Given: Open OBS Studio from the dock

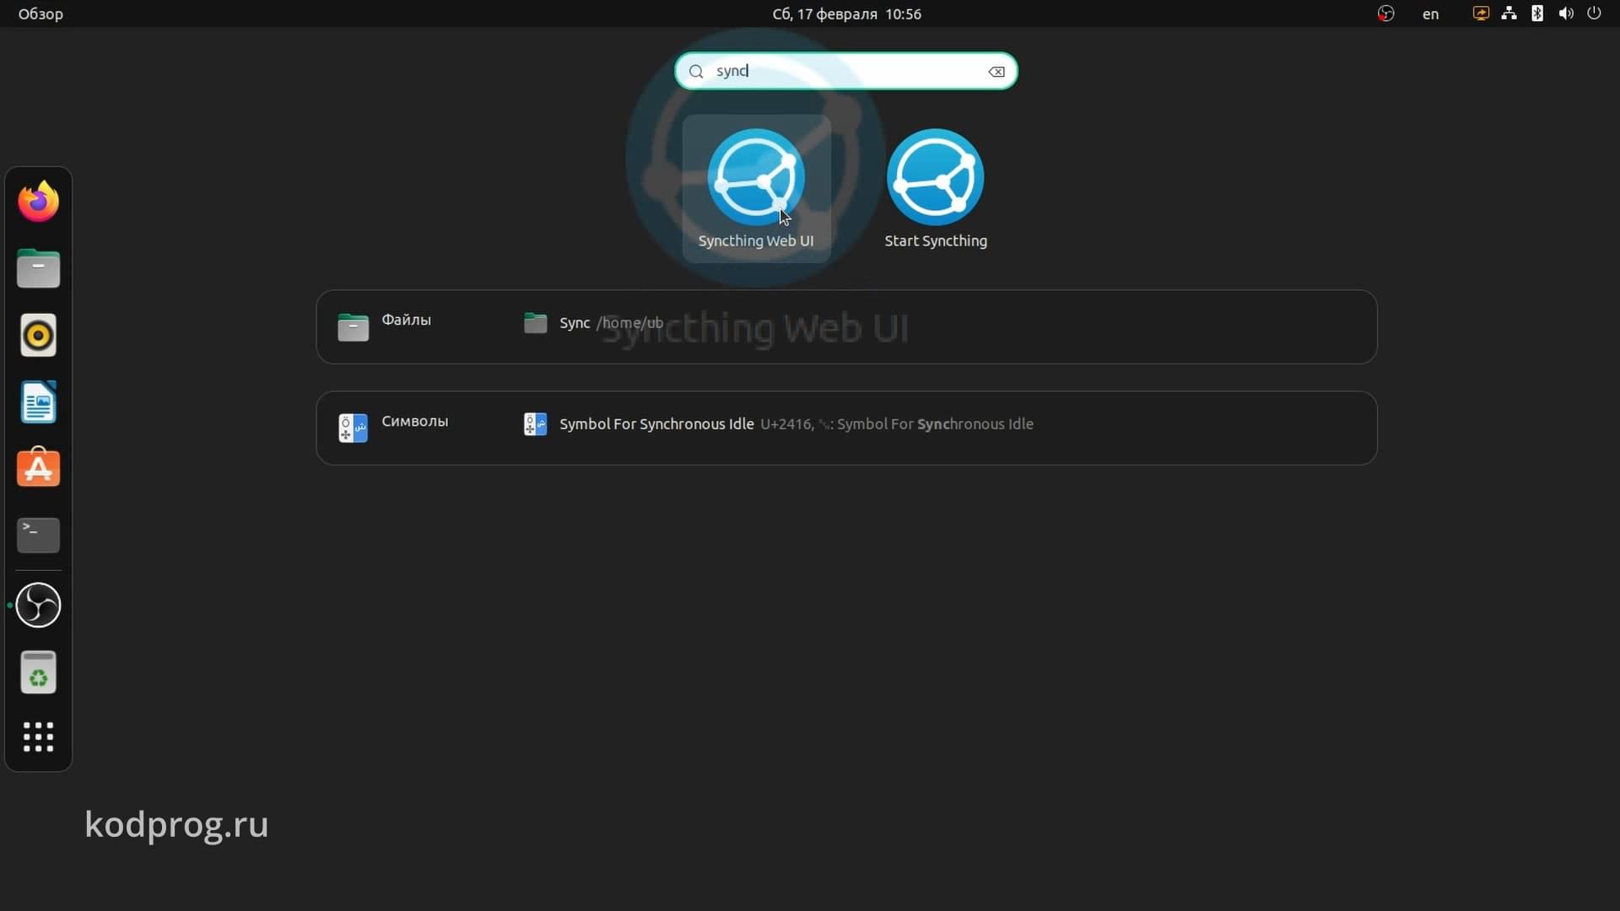Looking at the screenshot, I should (38, 605).
